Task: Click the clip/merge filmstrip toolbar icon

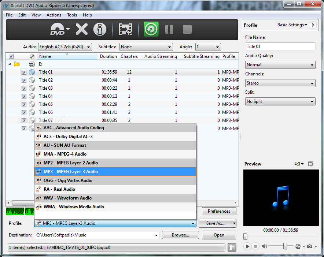Action: (x=125, y=29)
